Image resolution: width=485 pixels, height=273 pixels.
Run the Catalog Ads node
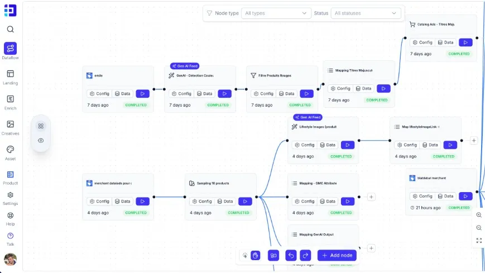click(465, 42)
